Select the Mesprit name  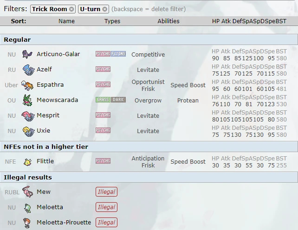pos(48,115)
